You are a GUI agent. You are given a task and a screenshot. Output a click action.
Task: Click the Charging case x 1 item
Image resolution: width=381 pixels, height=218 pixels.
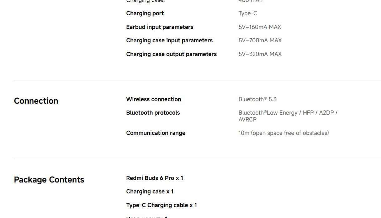[x=150, y=192]
